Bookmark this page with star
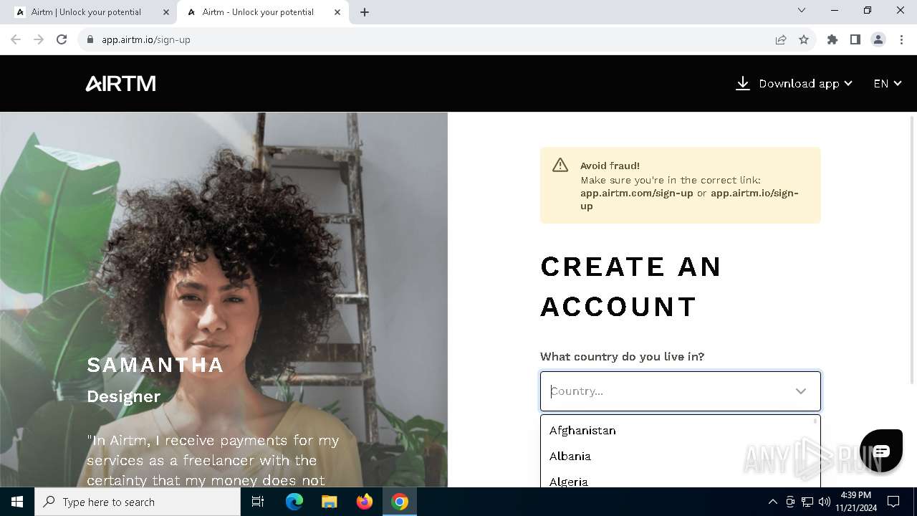This screenshot has width=917, height=516. click(x=804, y=39)
